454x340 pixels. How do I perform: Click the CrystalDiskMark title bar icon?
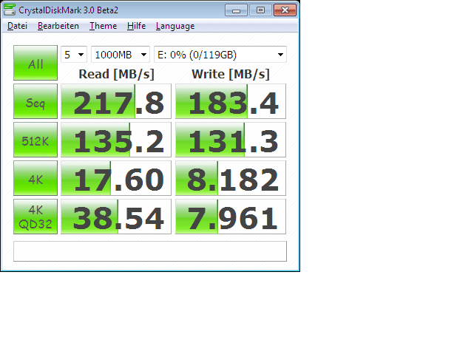pos(10,10)
